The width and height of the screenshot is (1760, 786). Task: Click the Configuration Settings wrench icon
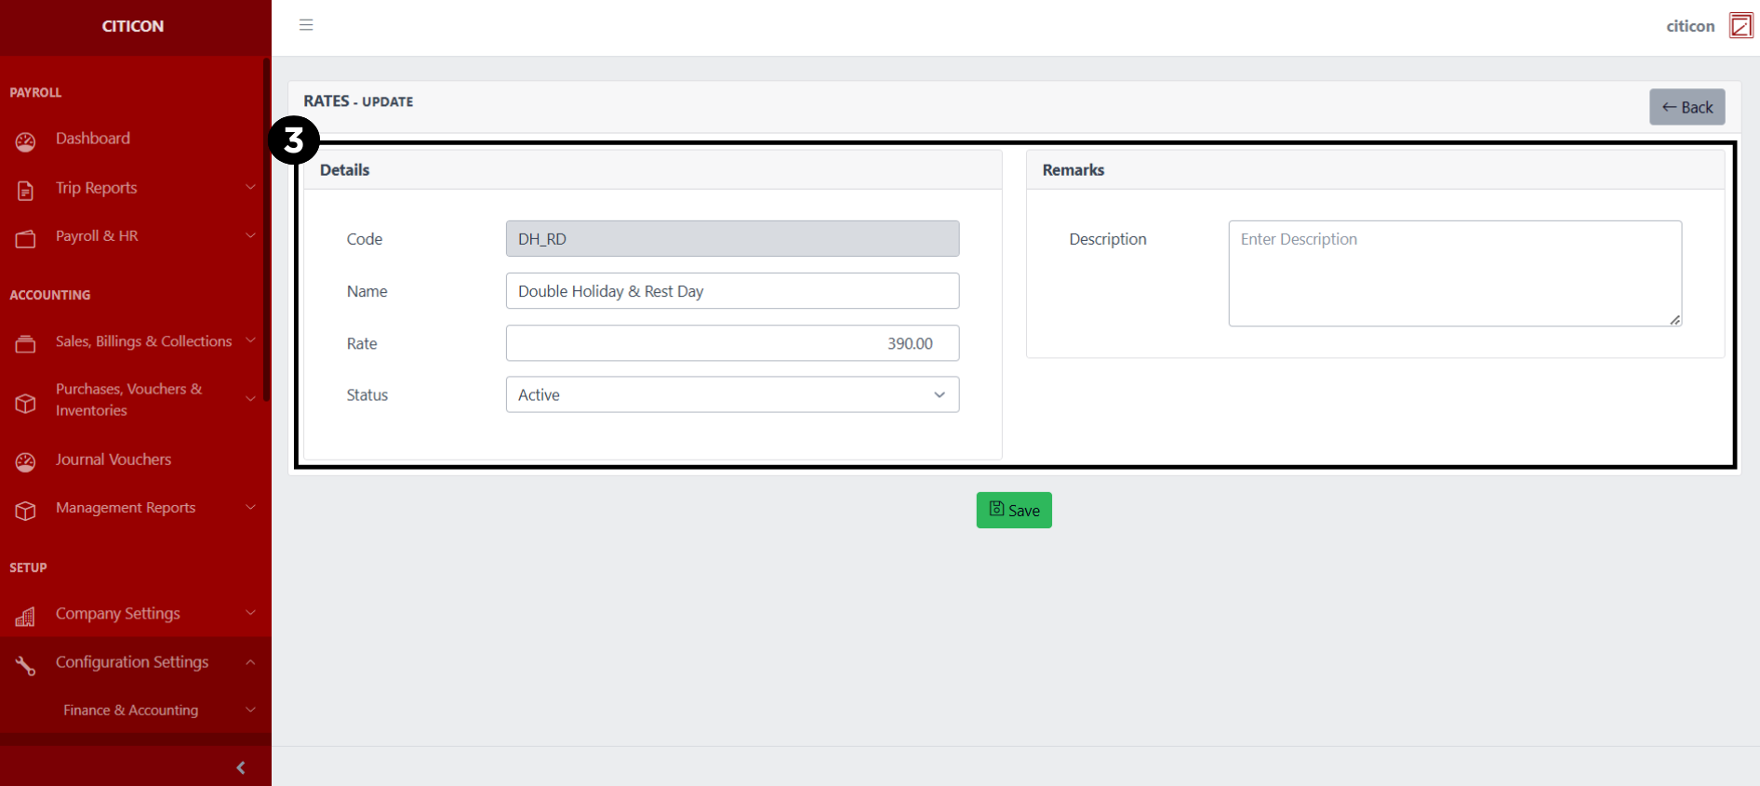click(25, 665)
